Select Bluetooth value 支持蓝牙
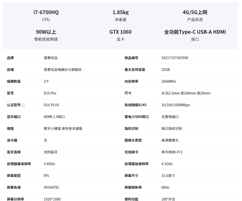Image resolution: width=242 pixels, height=201 pixels. coord(50,152)
